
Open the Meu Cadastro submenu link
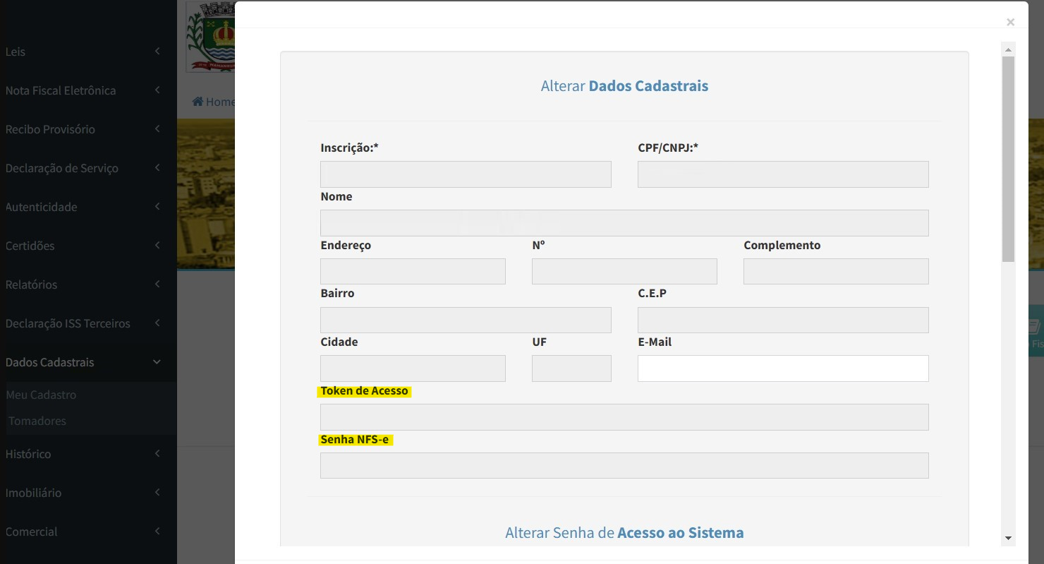(x=41, y=395)
